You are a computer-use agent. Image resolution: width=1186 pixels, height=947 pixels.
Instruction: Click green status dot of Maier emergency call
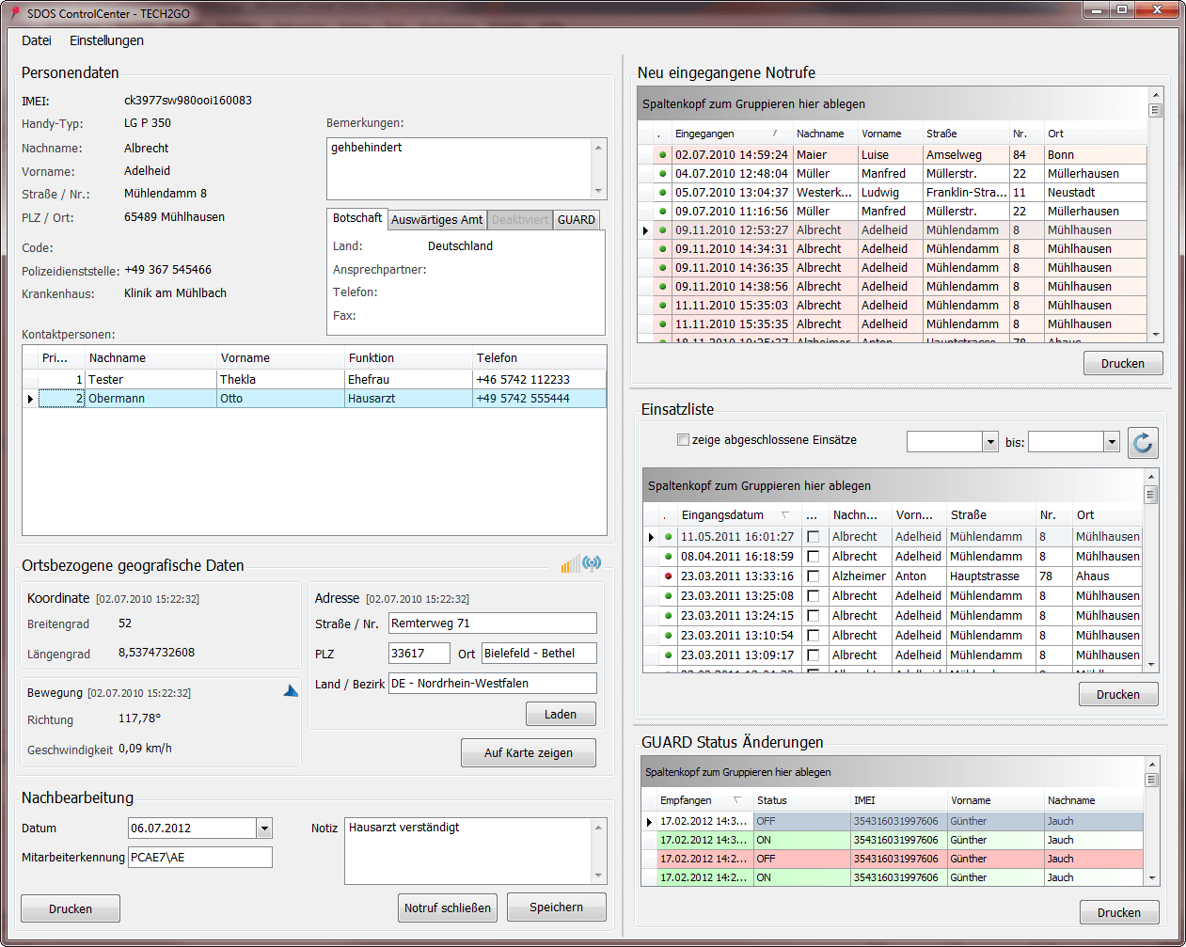click(662, 155)
